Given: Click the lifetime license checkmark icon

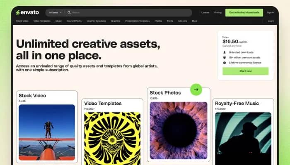Looking at the screenshot, I should pyautogui.click(x=225, y=63).
